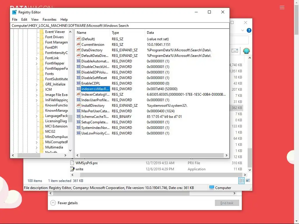
Task: Click the End task button
Action: click(x=227, y=203)
